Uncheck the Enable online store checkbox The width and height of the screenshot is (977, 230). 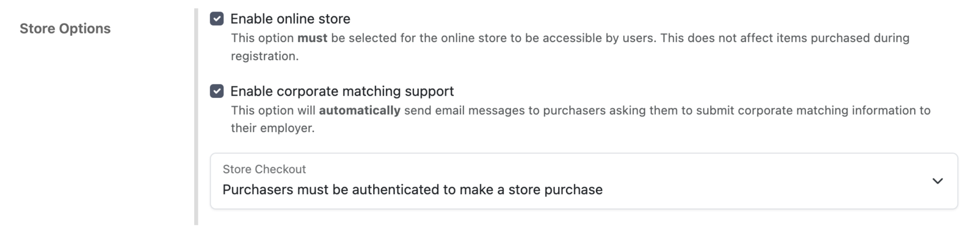tap(217, 19)
